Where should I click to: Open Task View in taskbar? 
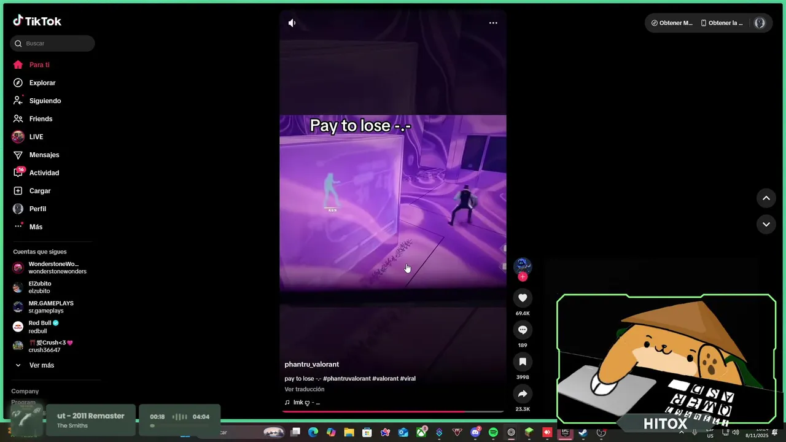(295, 432)
